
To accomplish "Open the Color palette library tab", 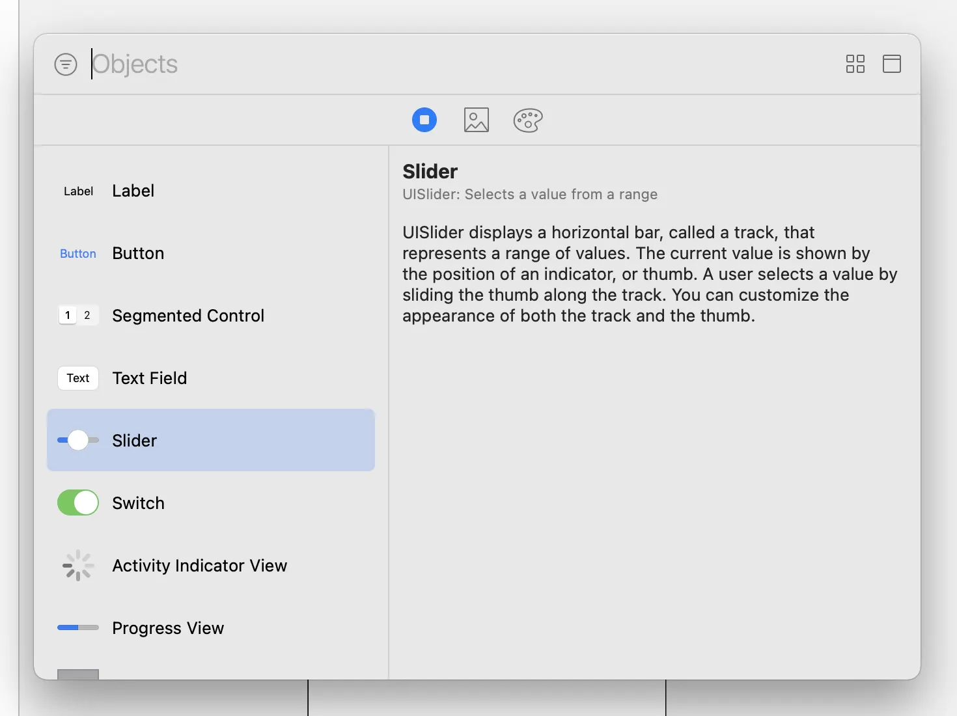I will [528, 120].
